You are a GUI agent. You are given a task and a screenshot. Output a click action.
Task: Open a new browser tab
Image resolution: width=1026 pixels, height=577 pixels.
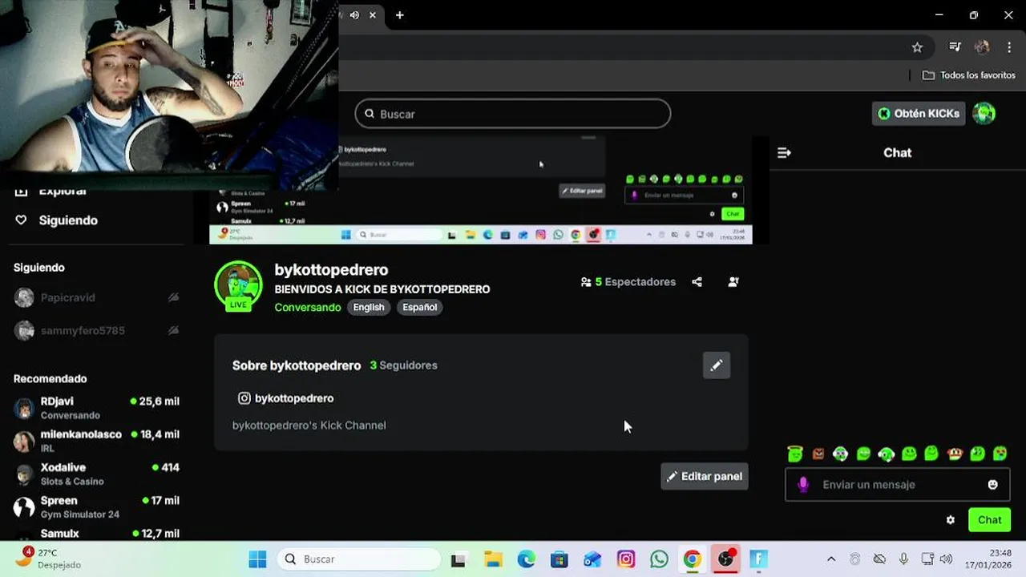point(399,15)
